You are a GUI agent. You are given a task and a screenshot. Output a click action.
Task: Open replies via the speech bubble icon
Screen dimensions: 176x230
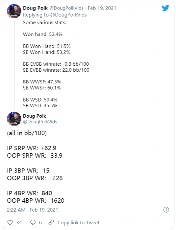(x=33, y=222)
